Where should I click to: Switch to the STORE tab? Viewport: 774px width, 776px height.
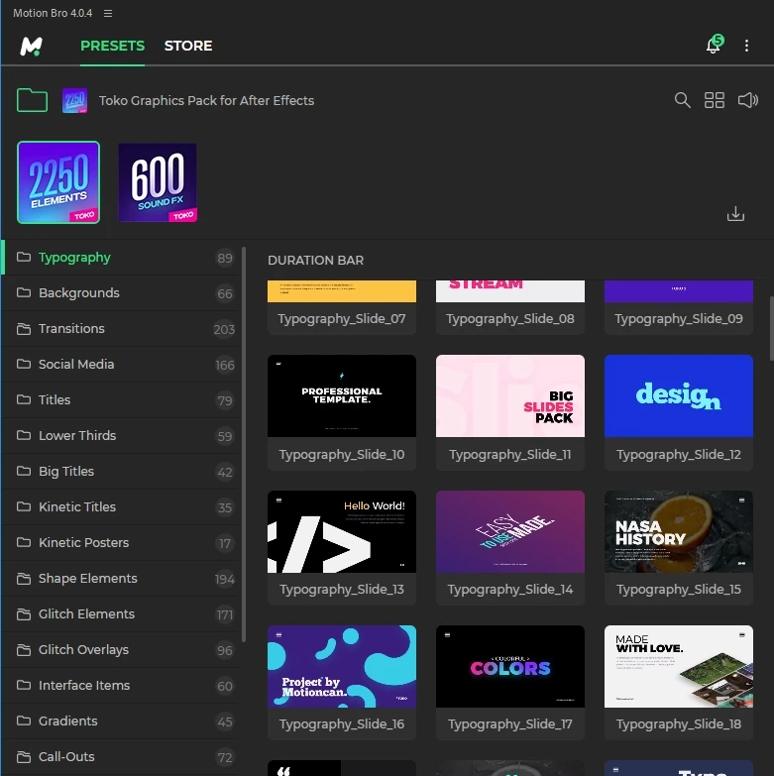pos(188,46)
